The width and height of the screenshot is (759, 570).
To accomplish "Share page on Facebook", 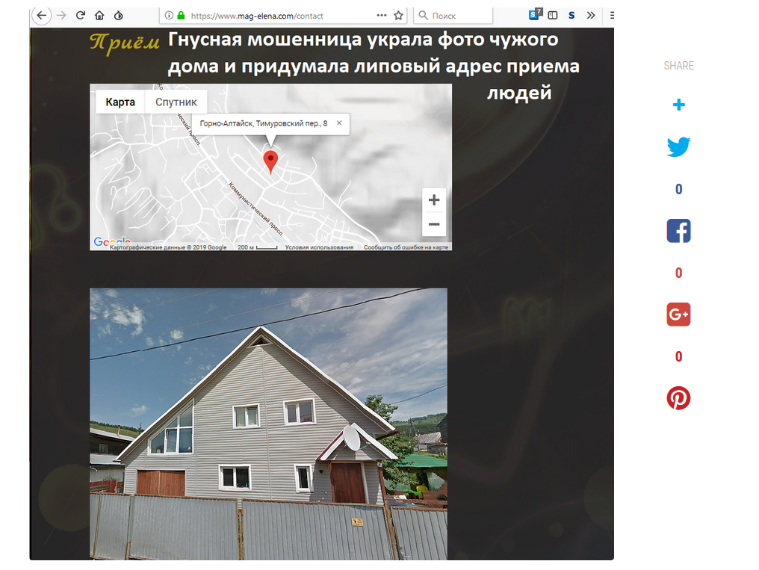I will tap(678, 231).
